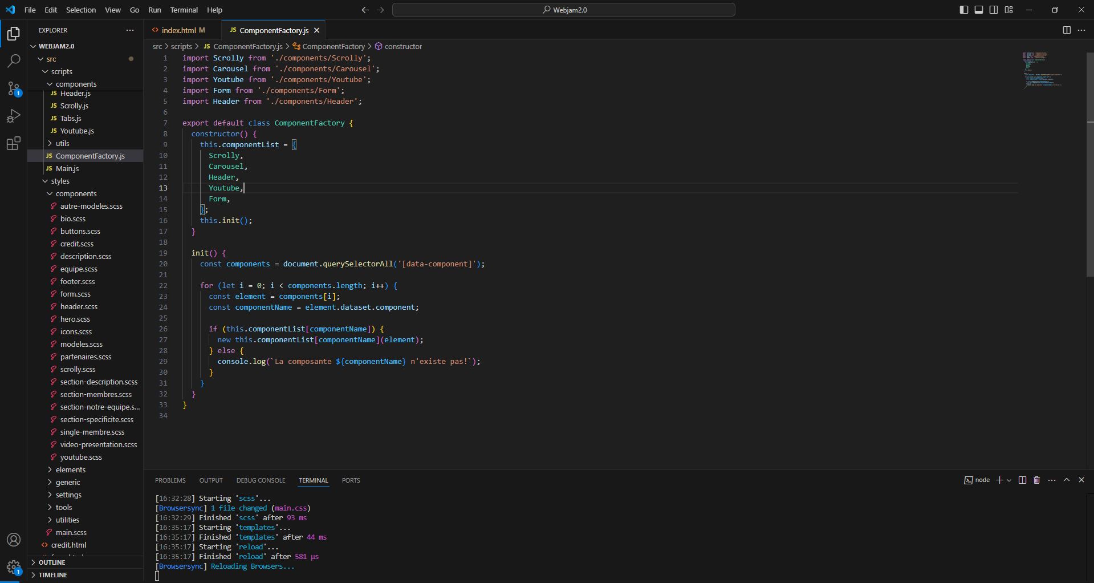Select the node terminal instance
1094x583 pixels.
tap(977, 480)
